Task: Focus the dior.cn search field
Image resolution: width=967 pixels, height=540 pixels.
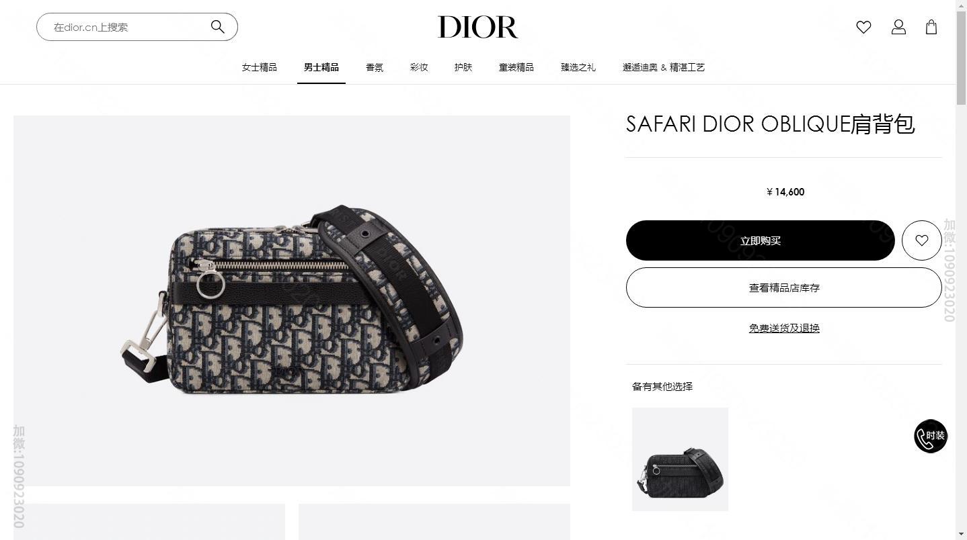Action: (x=128, y=27)
